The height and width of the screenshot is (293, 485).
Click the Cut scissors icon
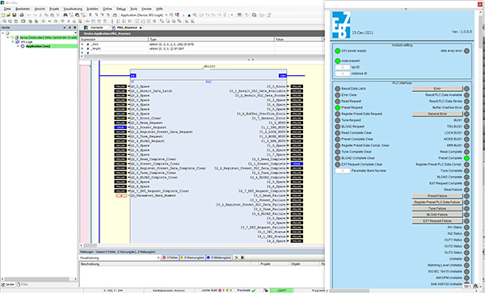(40, 15)
